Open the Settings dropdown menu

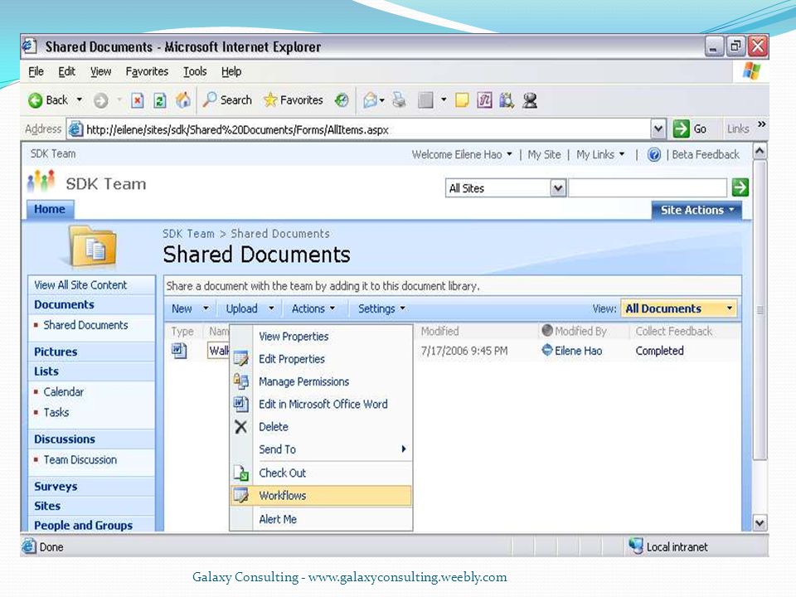pyautogui.click(x=381, y=308)
